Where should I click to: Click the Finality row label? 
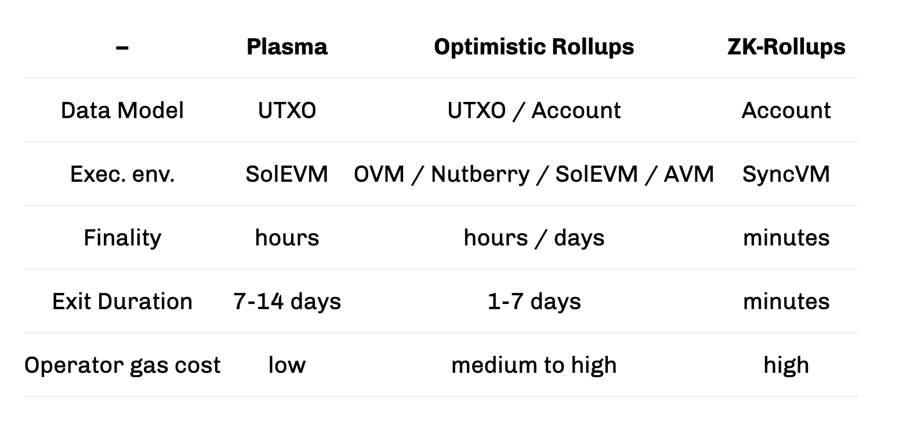122,238
